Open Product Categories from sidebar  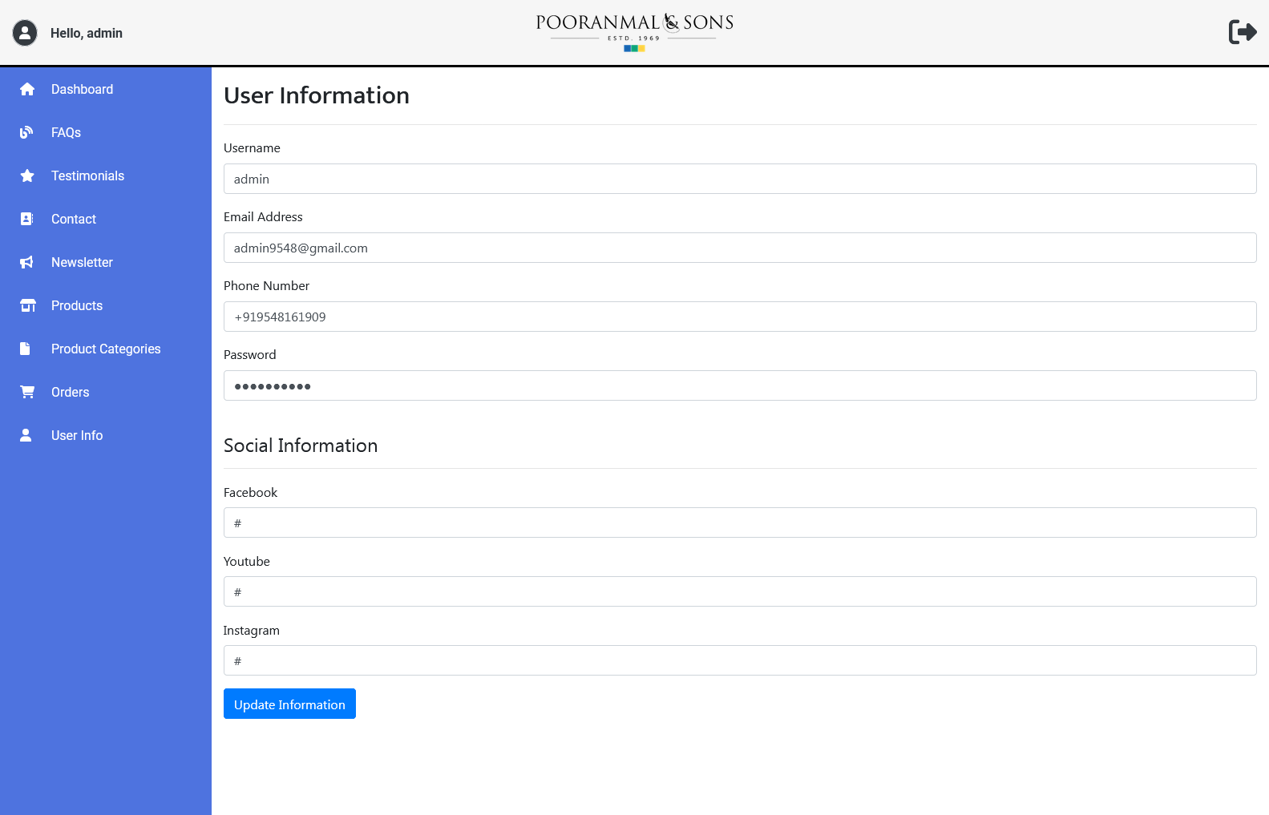pyautogui.click(x=106, y=349)
